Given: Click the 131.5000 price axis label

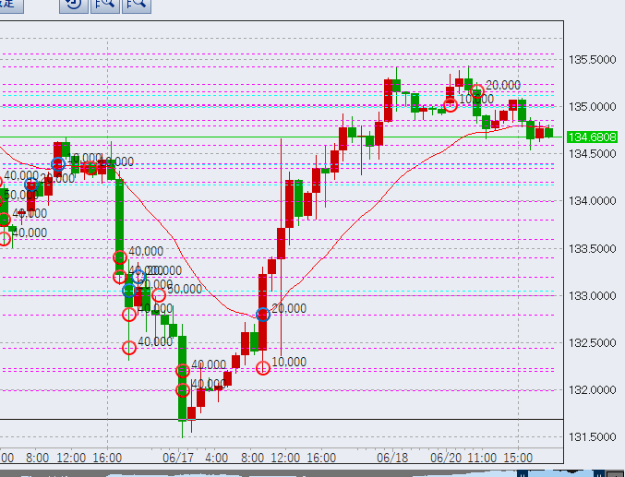Looking at the screenshot, I should pyautogui.click(x=593, y=436).
